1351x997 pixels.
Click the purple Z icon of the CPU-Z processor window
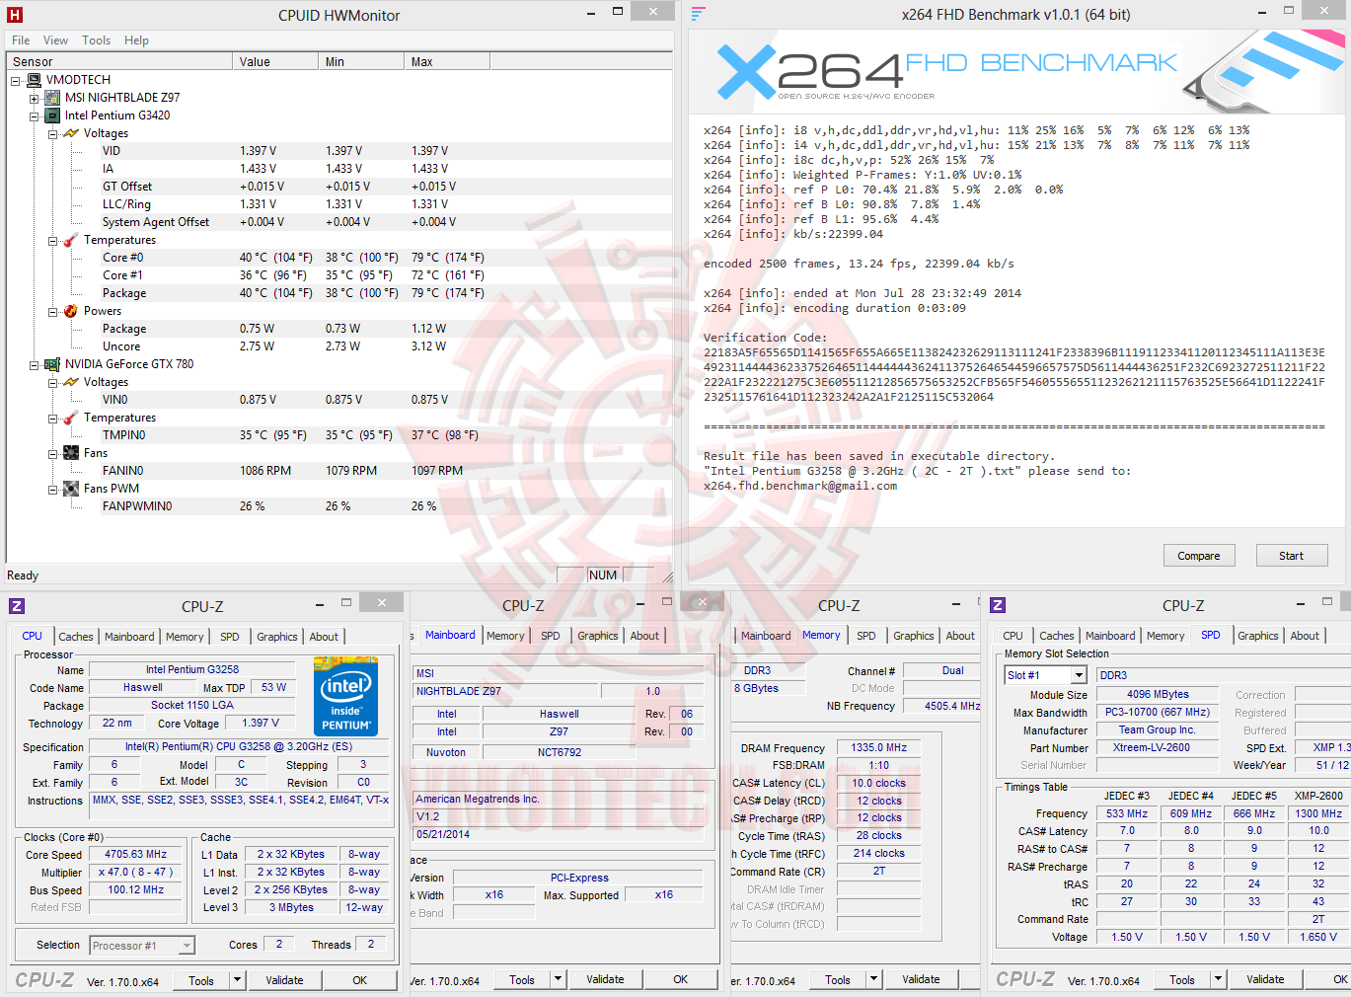tap(17, 606)
